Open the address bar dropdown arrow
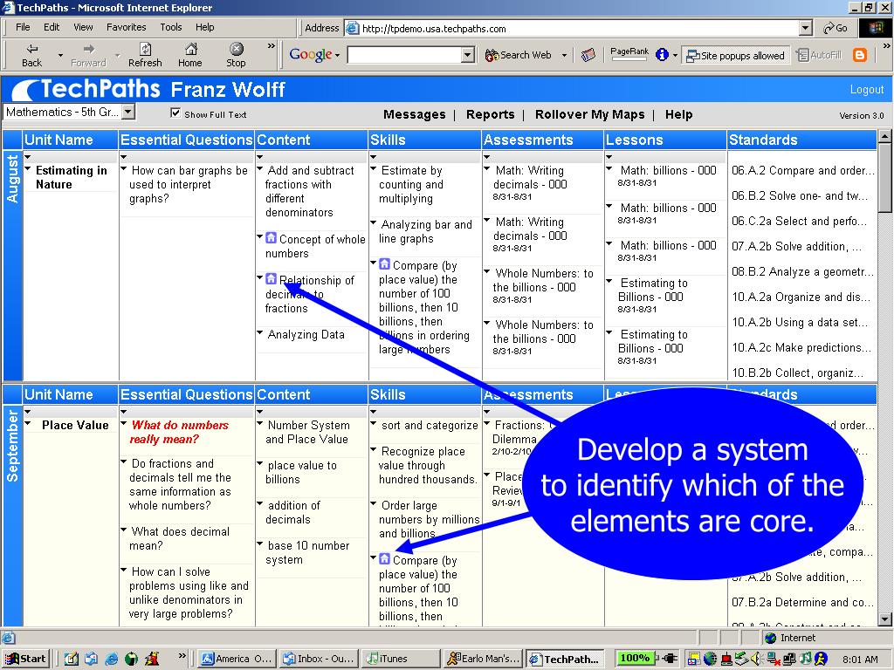The image size is (894, 670). point(806,28)
